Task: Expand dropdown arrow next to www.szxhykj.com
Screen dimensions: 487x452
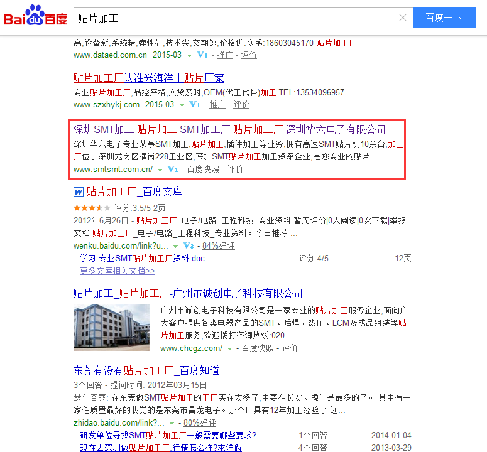Action: (182, 105)
